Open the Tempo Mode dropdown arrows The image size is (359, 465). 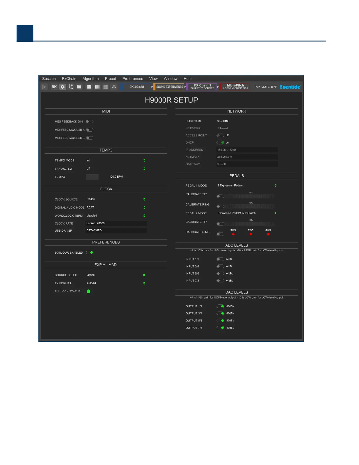coord(144,161)
